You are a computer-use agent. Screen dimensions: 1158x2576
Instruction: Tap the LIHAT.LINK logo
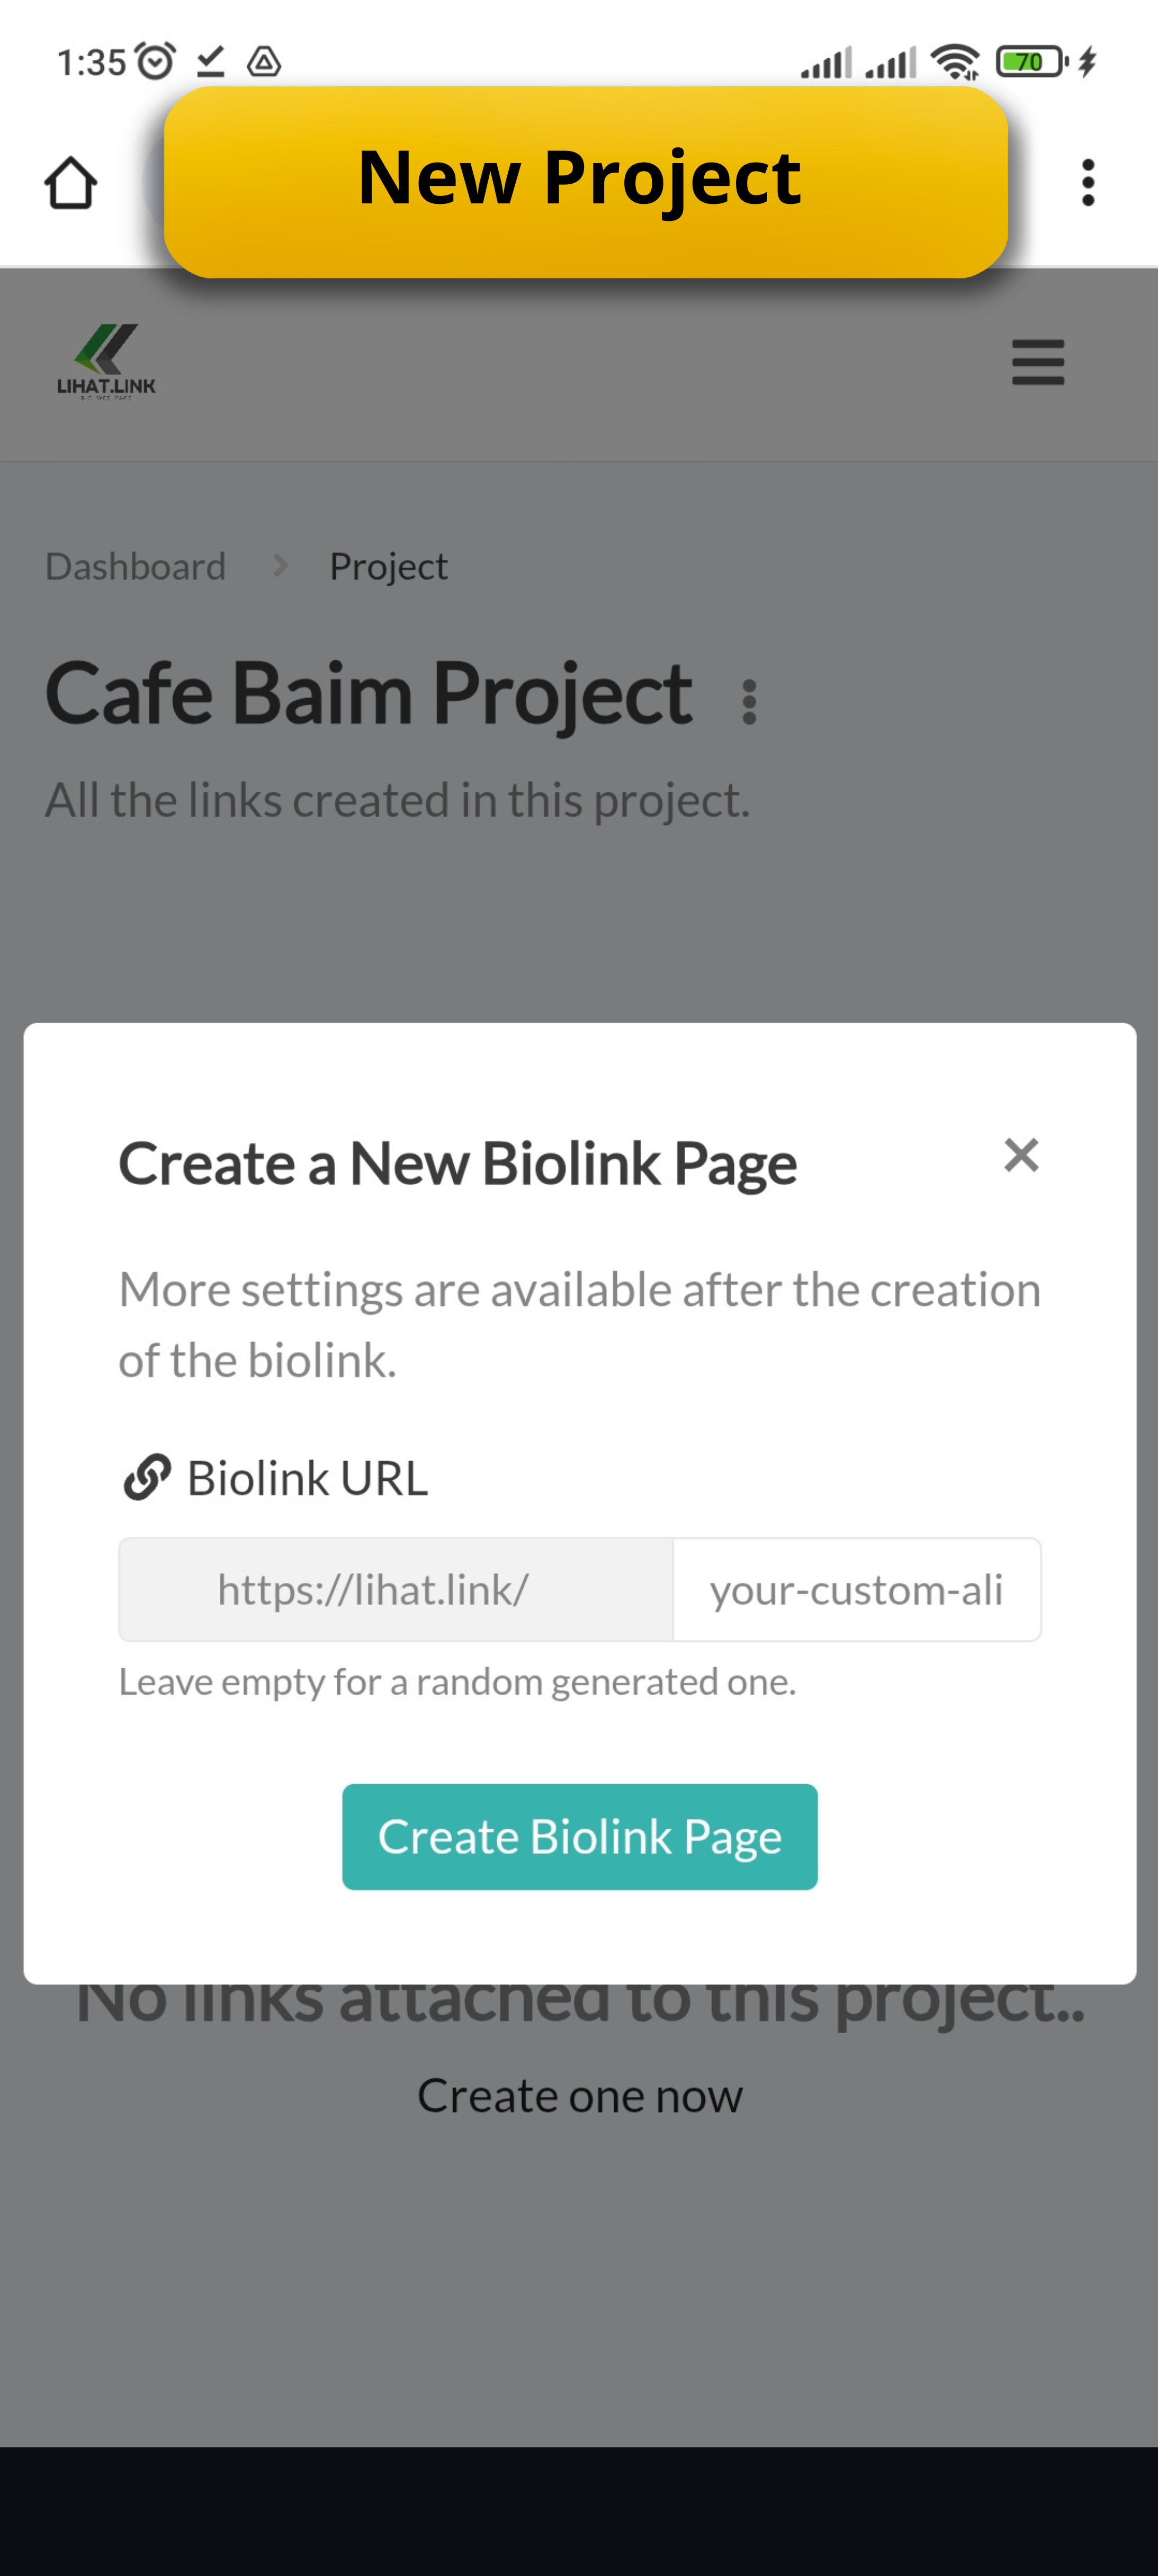106,361
